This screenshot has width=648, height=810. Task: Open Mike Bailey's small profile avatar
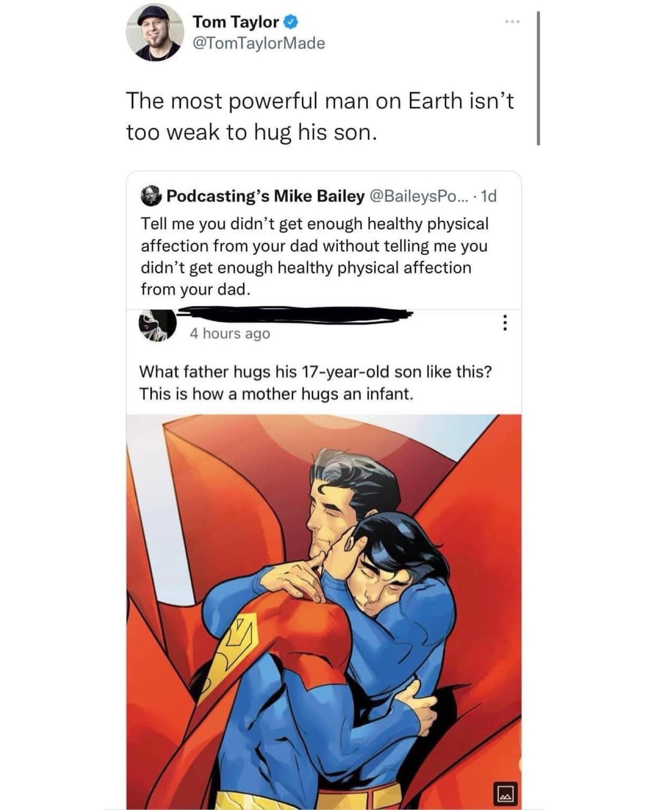point(151,196)
